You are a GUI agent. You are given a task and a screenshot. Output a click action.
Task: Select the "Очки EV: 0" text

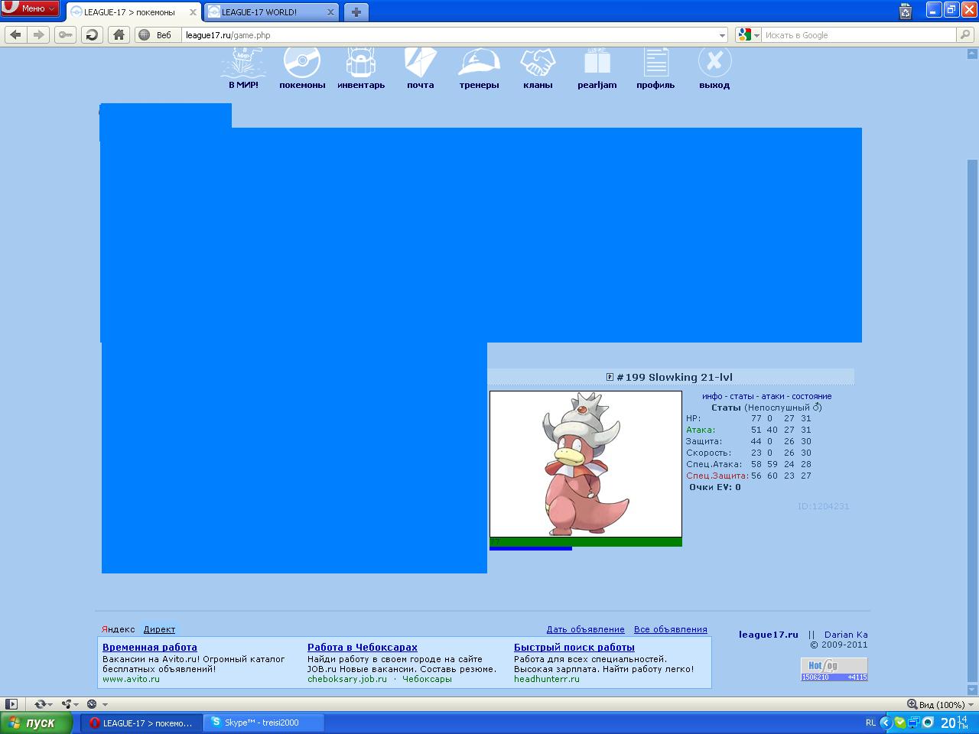tap(715, 487)
